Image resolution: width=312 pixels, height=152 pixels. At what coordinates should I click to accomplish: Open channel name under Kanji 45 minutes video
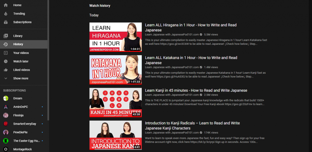coord(172,95)
